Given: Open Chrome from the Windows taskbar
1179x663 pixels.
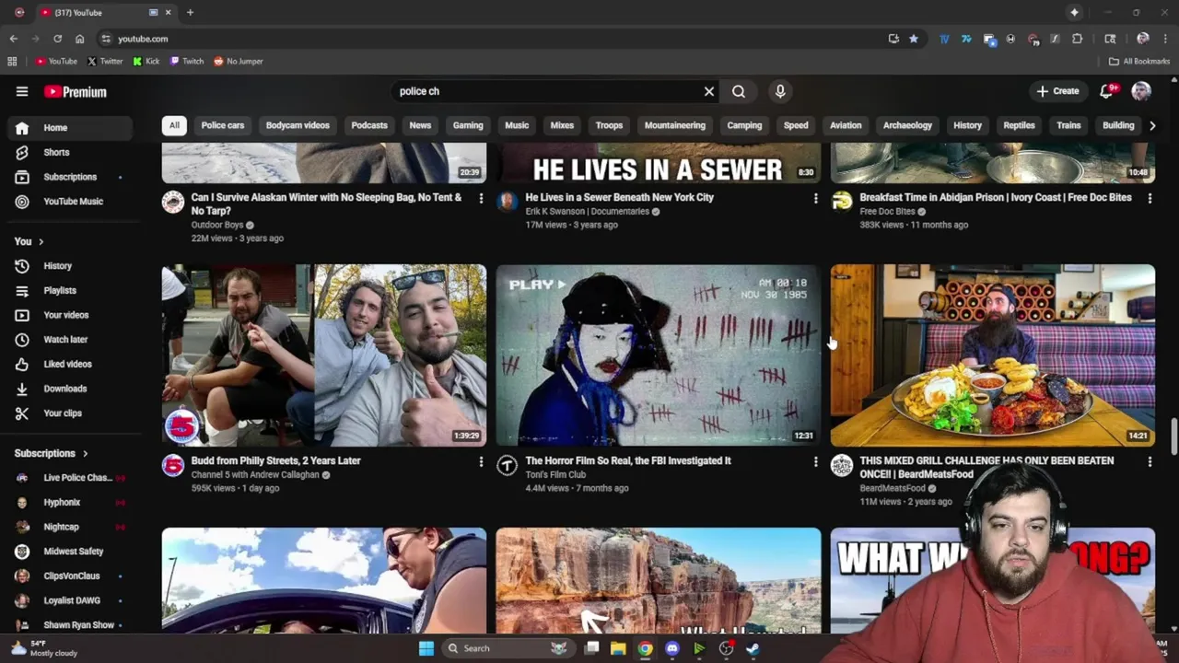Looking at the screenshot, I should (646, 648).
